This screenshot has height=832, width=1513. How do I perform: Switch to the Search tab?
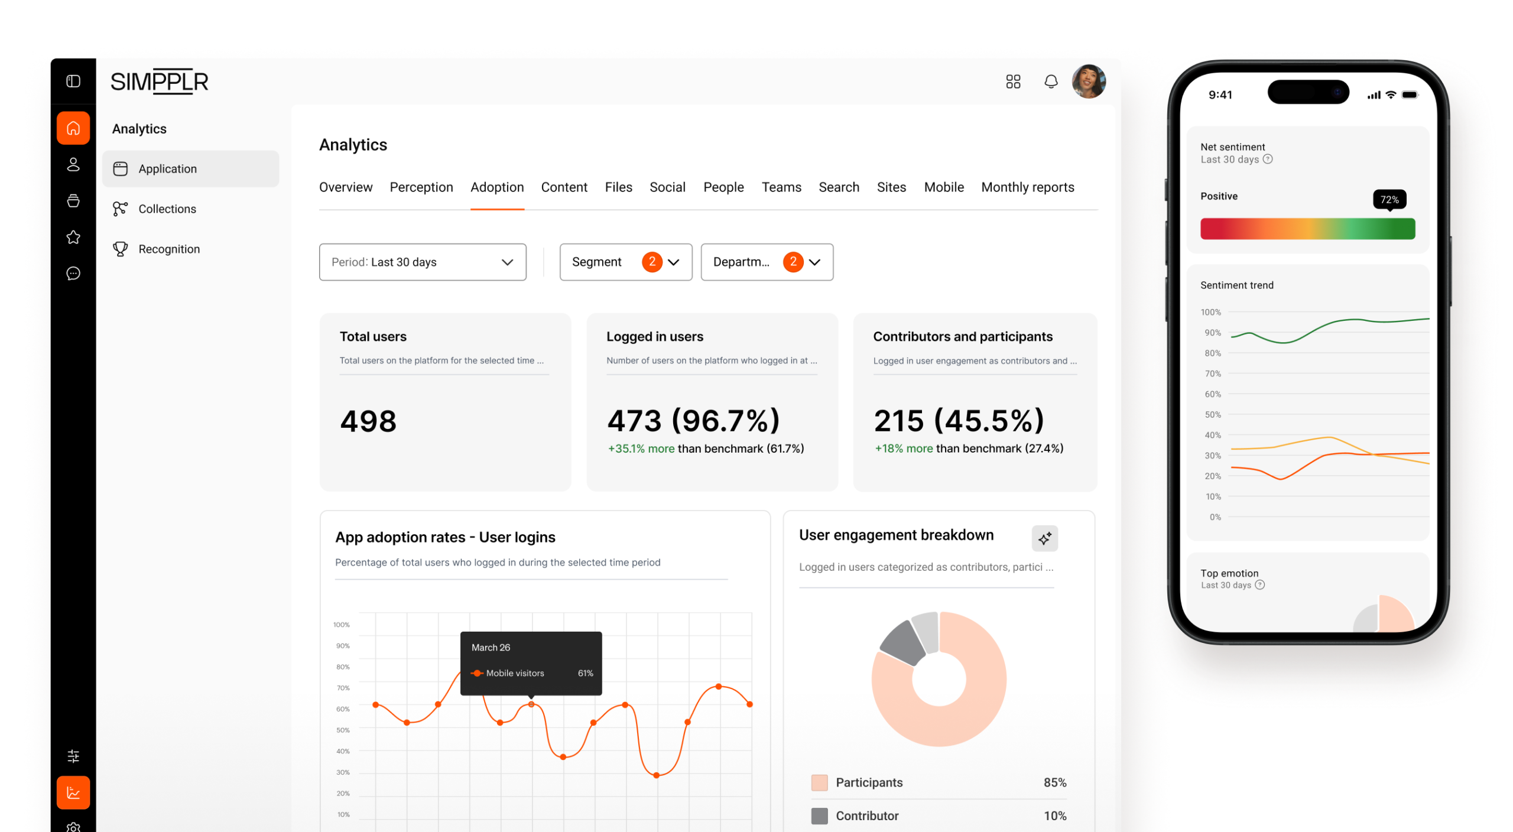tap(839, 187)
